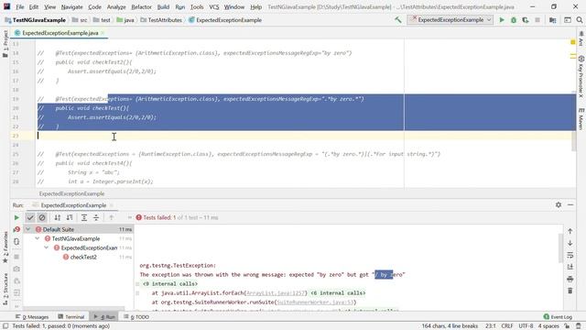Expand all nodes in the test tree
Screen dimensions: 586x330
tap(84, 217)
